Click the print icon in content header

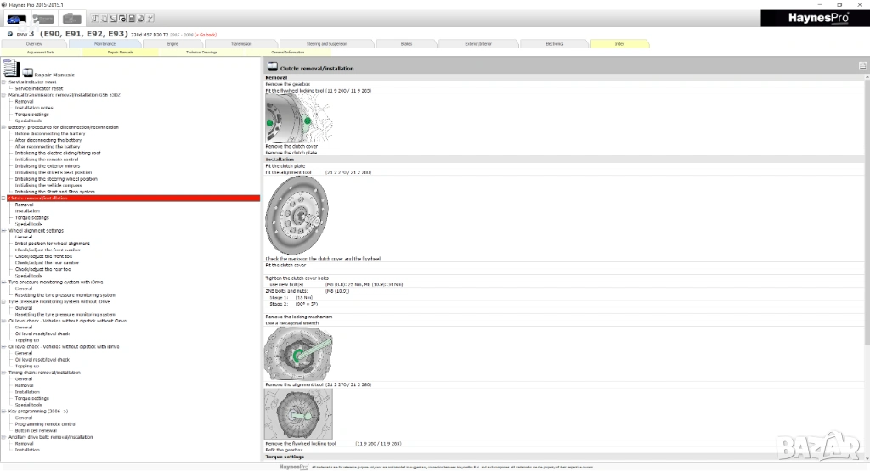[x=862, y=65]
